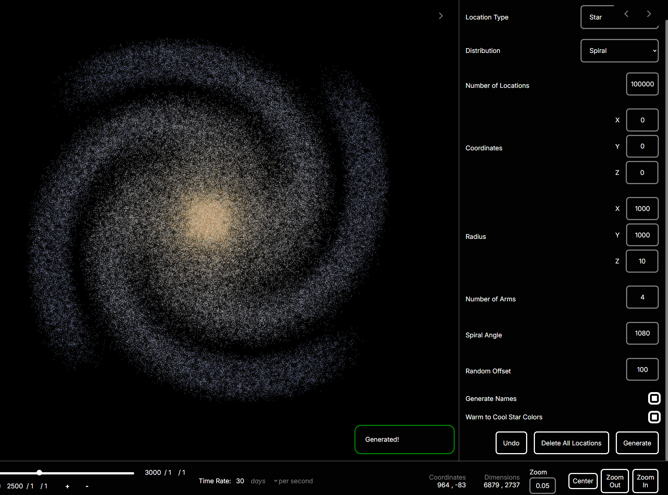Screen dimensions: 668x495
Task: Click the Spiral Angle input field
Action: [x=642, y=333]
